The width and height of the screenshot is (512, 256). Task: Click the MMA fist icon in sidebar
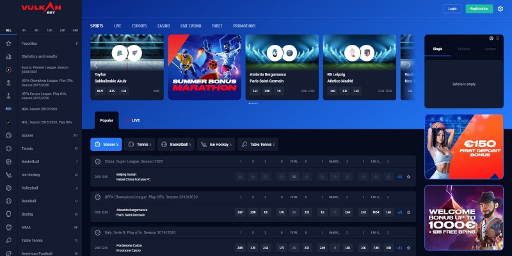(8, 227)
